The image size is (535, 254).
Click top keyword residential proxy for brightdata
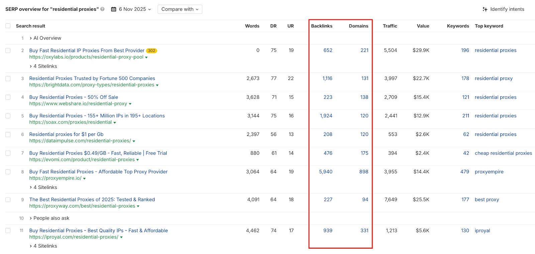pos(494,78)
